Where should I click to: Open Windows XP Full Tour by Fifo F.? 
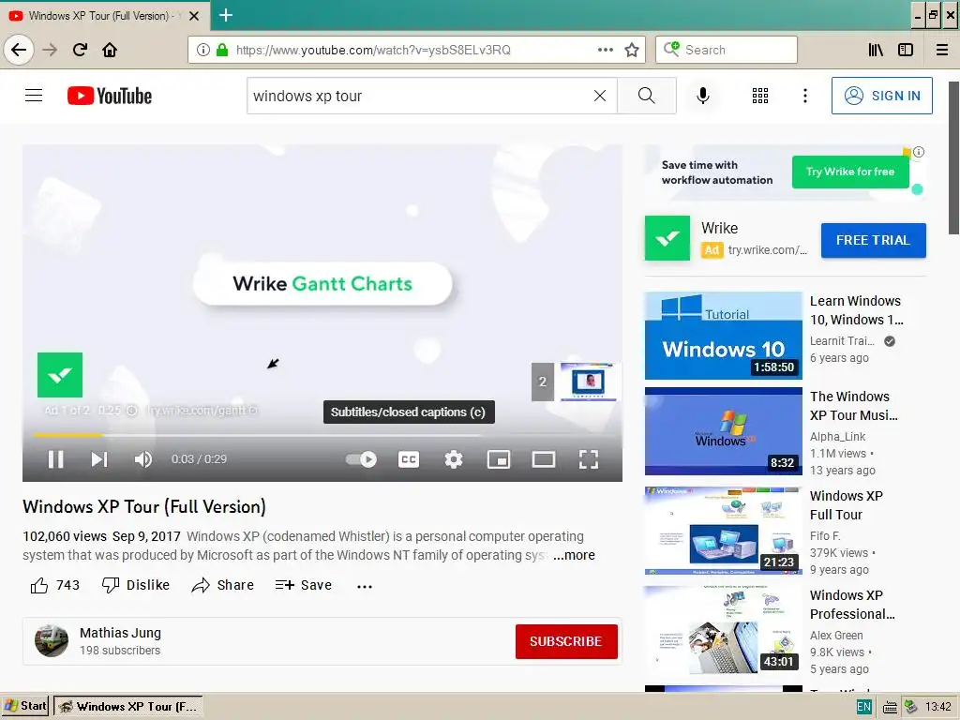[723, 531]
